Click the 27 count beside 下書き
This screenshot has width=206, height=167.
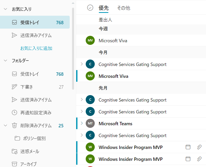tap(61, 87)
